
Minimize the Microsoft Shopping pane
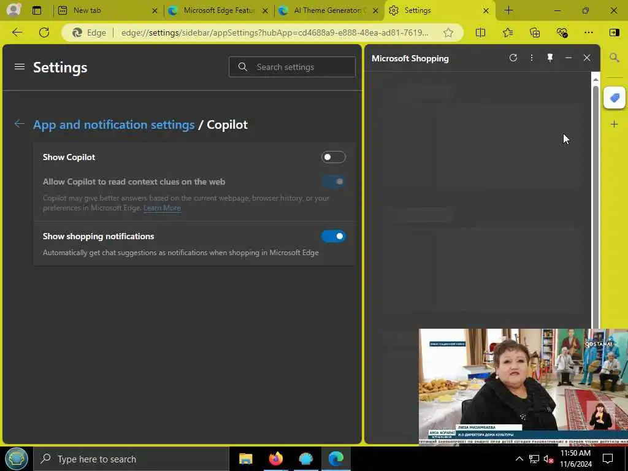point(569,58)
